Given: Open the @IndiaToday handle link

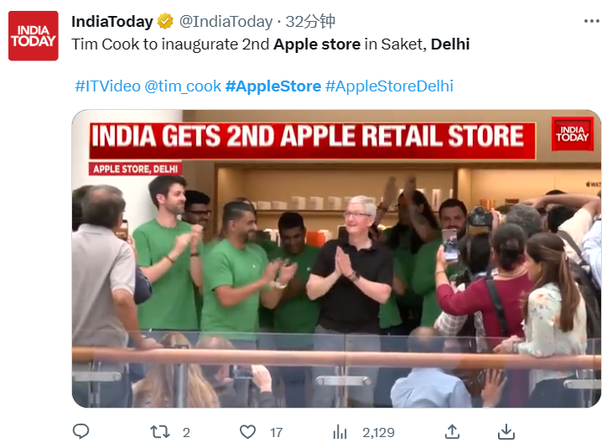Looking at the screenshot, I should (226, 22).
